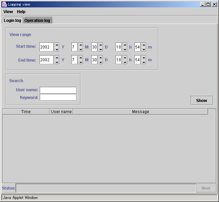Increase the Start time day value

point(100,45)
